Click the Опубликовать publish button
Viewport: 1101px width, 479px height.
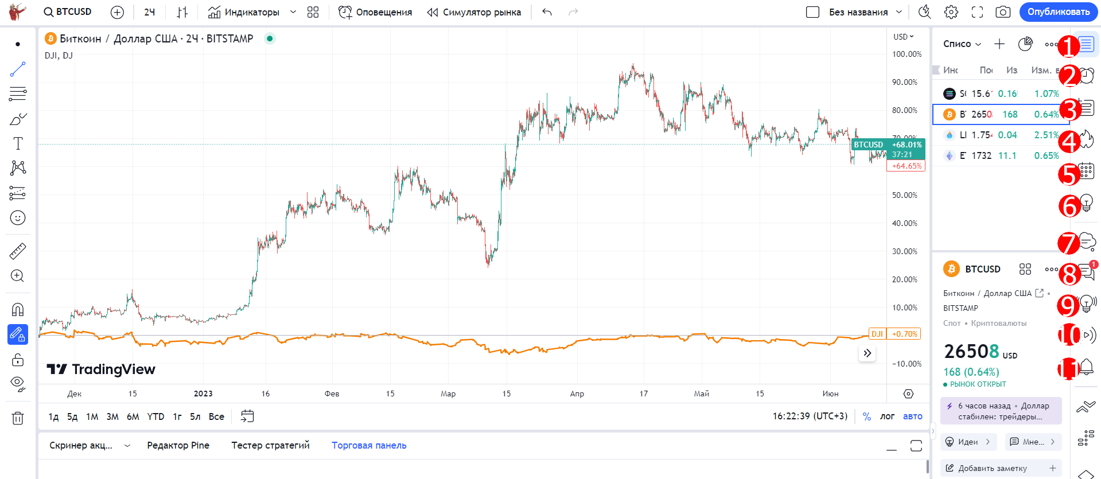point(1059,12)
